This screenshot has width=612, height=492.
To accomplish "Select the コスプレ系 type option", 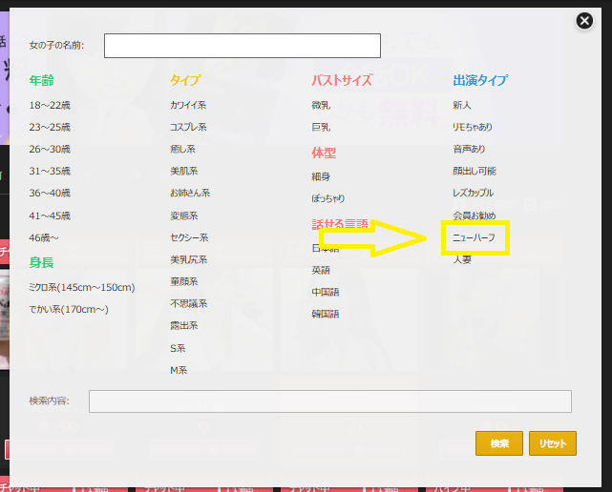I will tap(188, 127).
